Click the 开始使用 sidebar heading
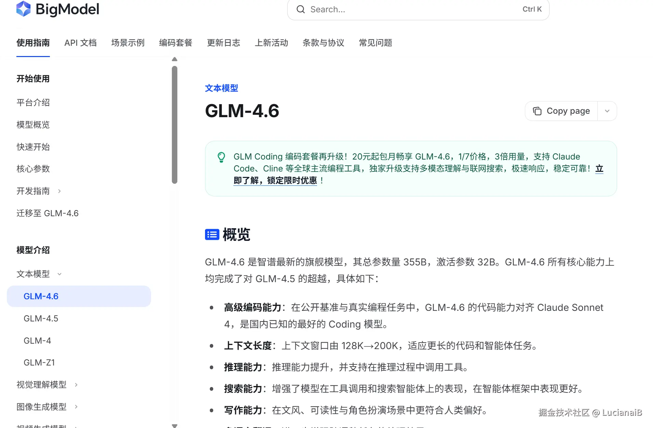The image size is (653, 428). 33,79
